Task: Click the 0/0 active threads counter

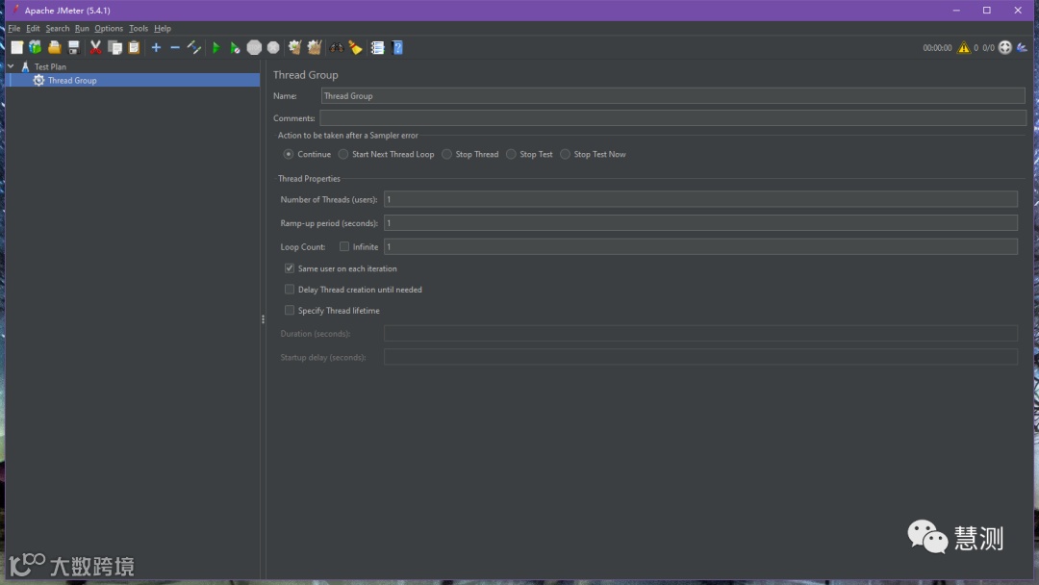Action: coord(988,48)
